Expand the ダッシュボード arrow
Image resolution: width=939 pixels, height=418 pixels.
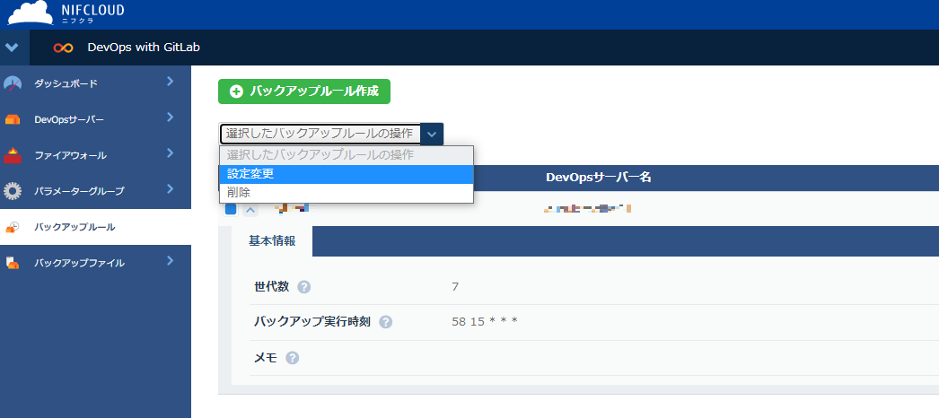pyautogui.click(x=170, y=82)
